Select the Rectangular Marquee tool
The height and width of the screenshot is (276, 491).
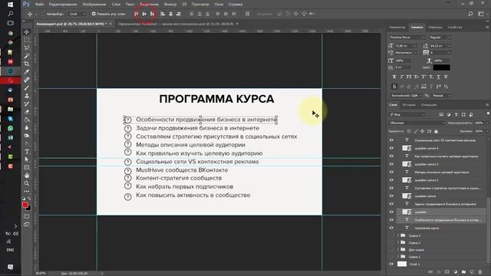[27, 40]
